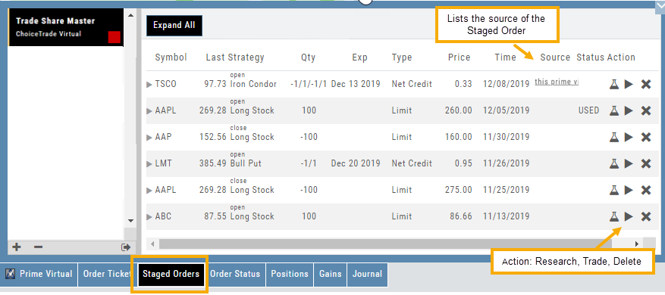Delete the AAP staged order
The width and height of the screenshot is (665, 295).
[645, 137]
